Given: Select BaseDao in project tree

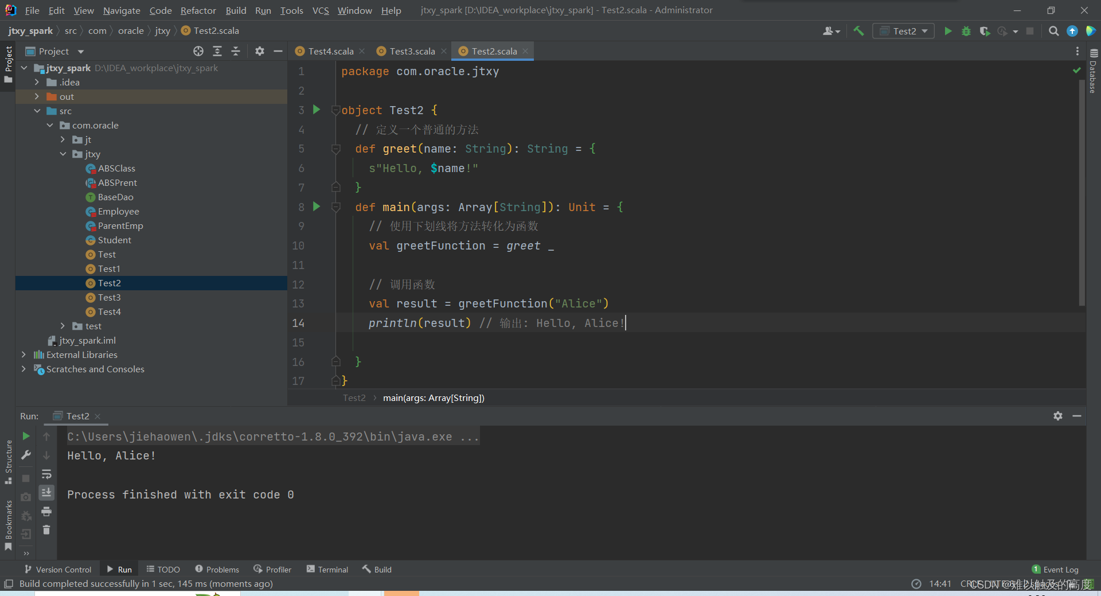Looking at the screenshot, I should (x=115, y=197).
